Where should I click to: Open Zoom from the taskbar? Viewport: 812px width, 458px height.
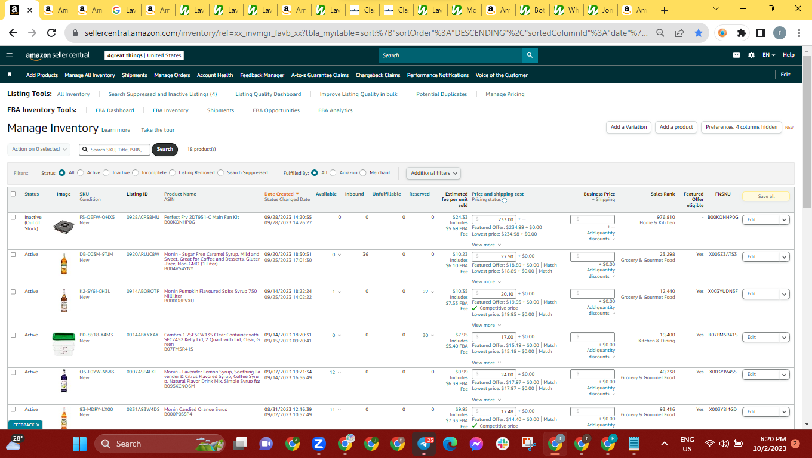coord(318,444)
